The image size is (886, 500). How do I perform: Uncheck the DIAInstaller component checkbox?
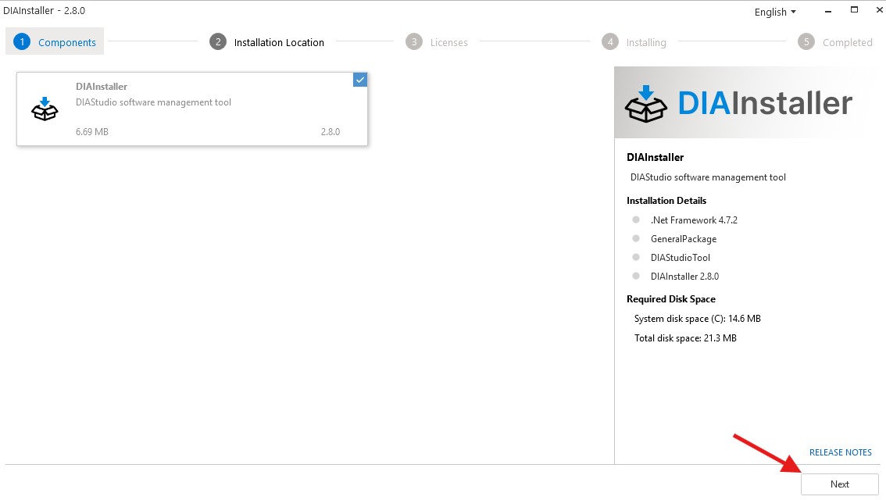[x=360, y=80]
